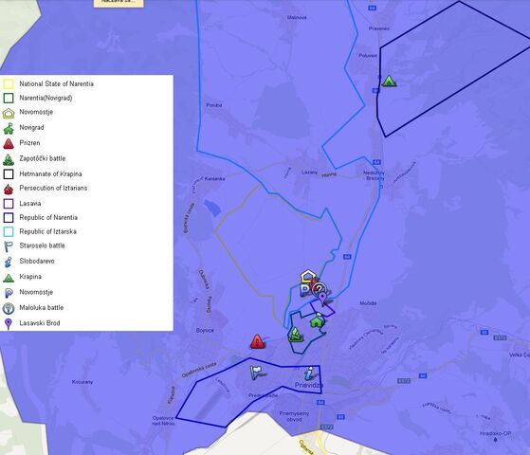Select the Zapotôčki battle green marker on map
Screen dimensions: 530x455
(x=295, y=335)
